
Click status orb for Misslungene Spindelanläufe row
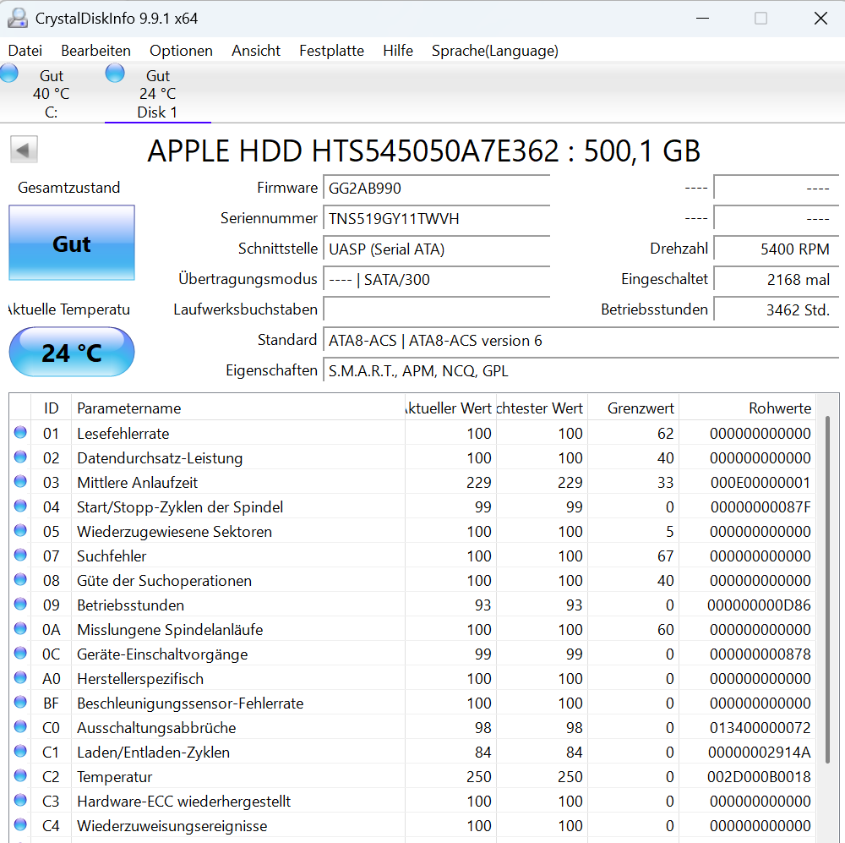coord(20,629)
